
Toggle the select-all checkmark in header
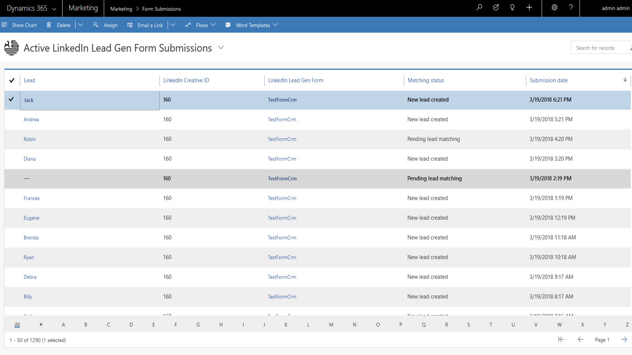point(12,80)
